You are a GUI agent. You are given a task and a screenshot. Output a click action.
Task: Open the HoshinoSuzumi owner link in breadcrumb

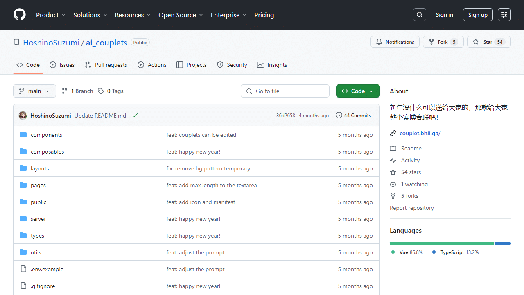[x=51, y=43]
